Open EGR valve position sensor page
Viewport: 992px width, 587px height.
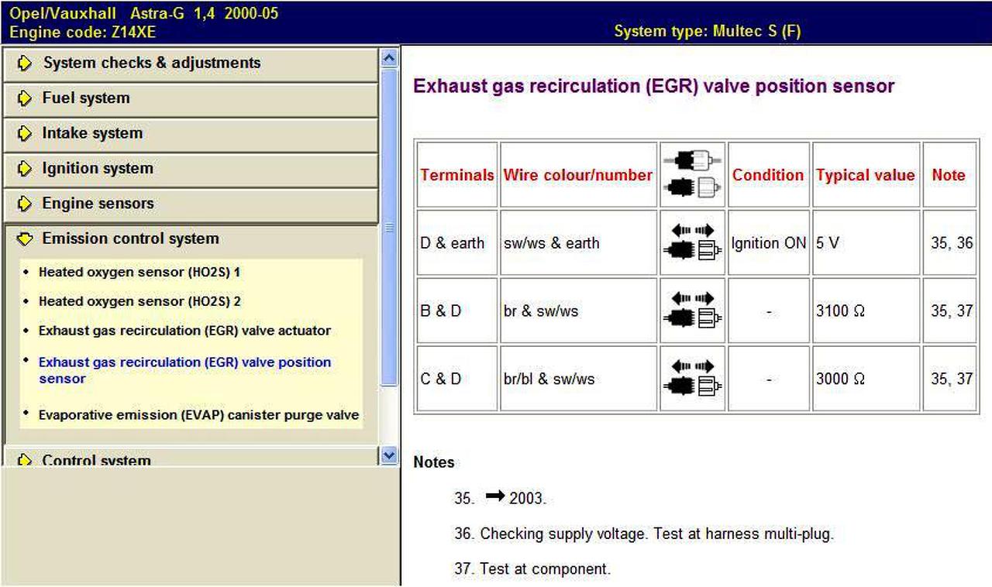click(x=184, y=370)
